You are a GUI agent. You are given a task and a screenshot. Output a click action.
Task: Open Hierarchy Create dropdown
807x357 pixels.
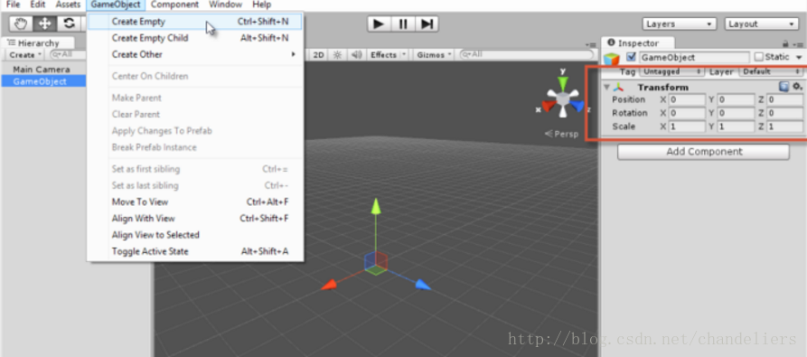(25, 54)
